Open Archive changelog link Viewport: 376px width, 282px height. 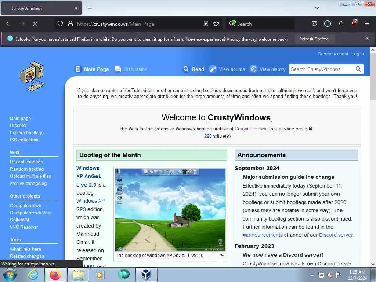pos(28,184)
